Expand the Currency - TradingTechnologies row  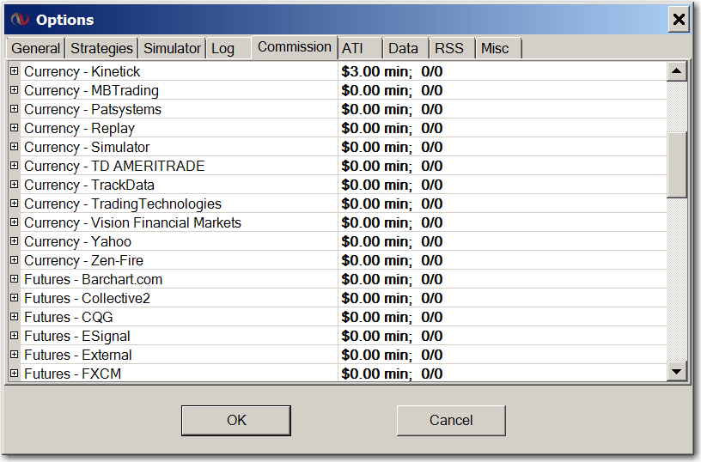click(15, 204)
